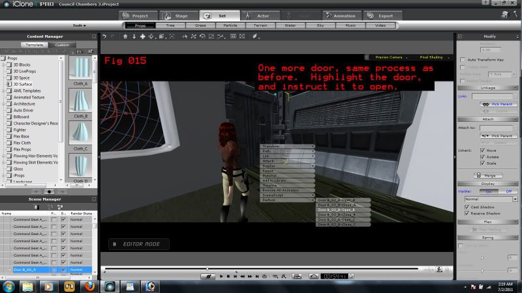522x293 pixels.
Task: Open Windows Start menu
Action: pyautogui.click(x=8, y=286)
